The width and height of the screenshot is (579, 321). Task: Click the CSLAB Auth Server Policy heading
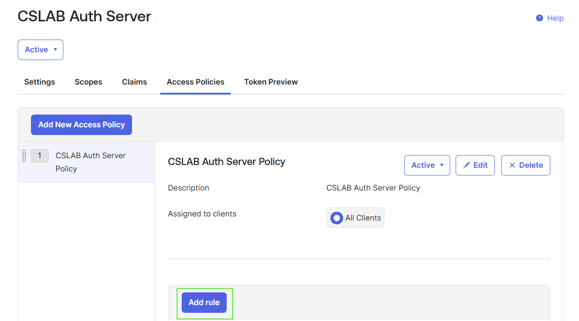point(227,161)
